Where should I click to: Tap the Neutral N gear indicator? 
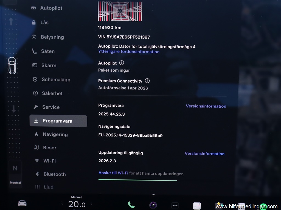(x=15, y=168)
